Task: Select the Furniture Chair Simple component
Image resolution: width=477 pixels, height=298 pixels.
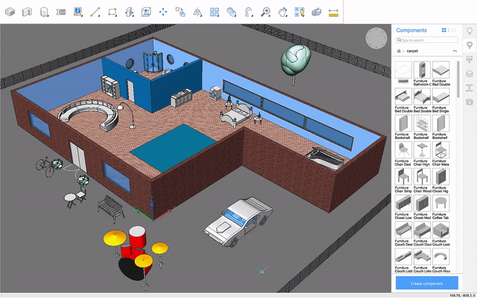Action: (x=404, y=176)
